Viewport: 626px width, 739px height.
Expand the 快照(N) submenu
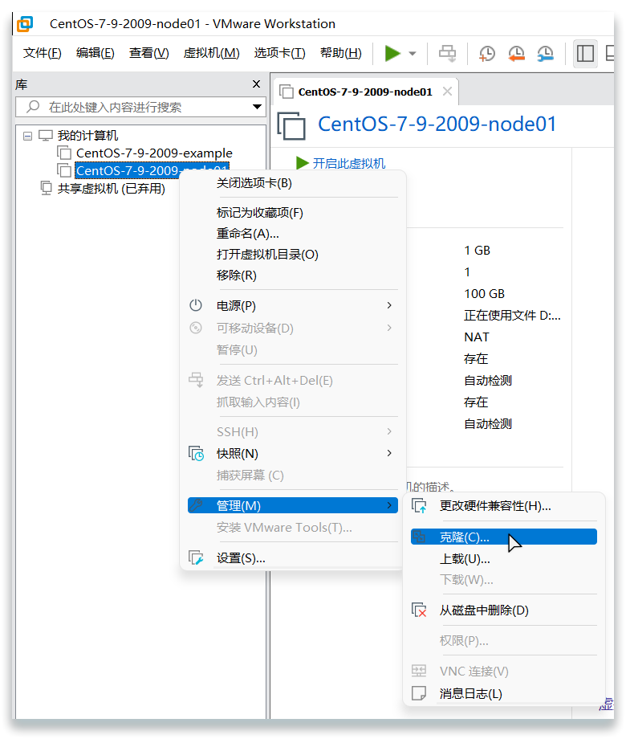pyautogui.click(x=292, y=453)
